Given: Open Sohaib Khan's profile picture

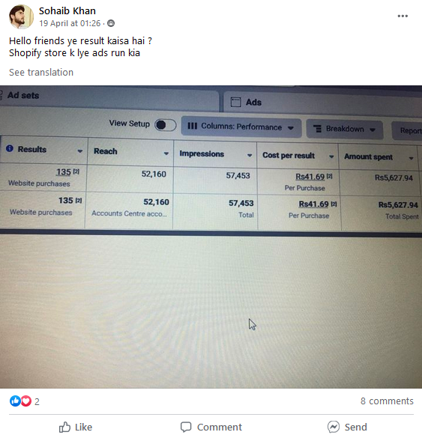Looking at the screenshot, I should coord(21,16).
